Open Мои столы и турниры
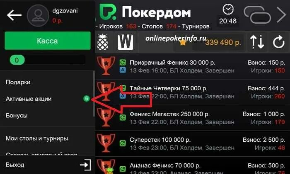Image resolution: width=290 pixels, height=174 pixels. click(36, 138)
